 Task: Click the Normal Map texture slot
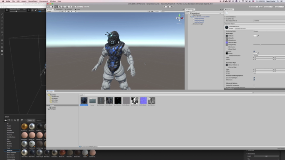point(227,43)
